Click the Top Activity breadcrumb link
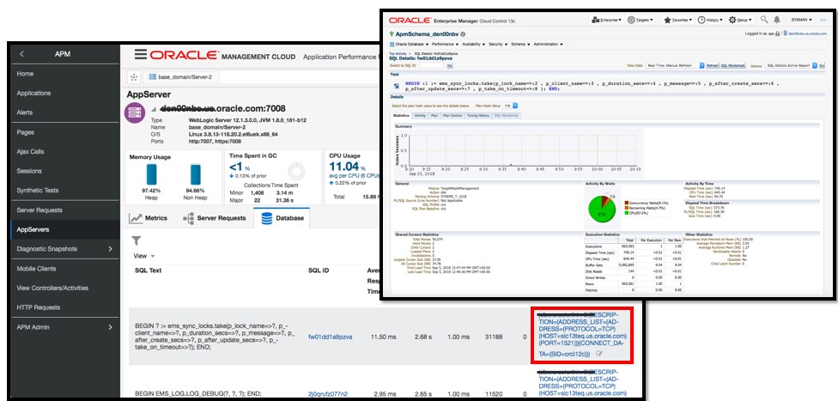 pos(399,53)
